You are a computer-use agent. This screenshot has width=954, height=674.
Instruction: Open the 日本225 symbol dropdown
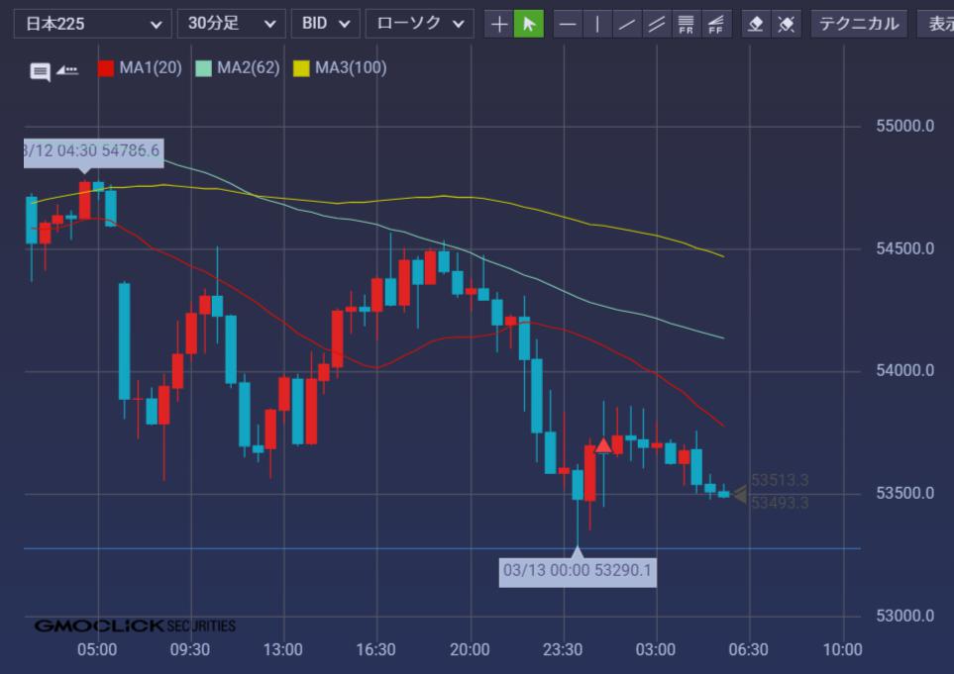tap(91, 24)
